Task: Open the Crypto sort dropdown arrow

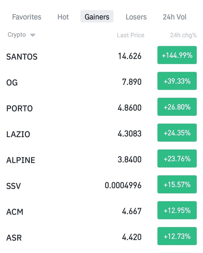Action: pos(32,35)
